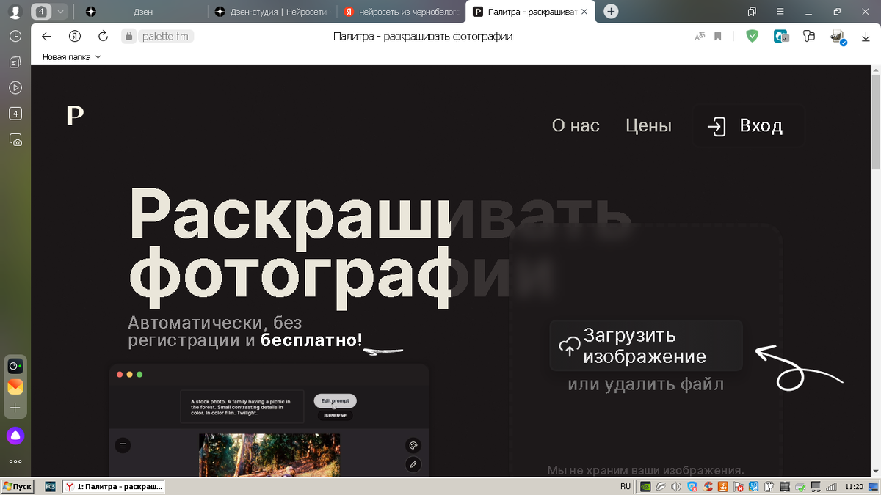Open browser downloads

(866, 36)
